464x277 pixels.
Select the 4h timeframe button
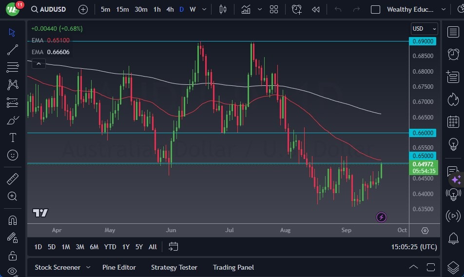click(x=170, y=9)
